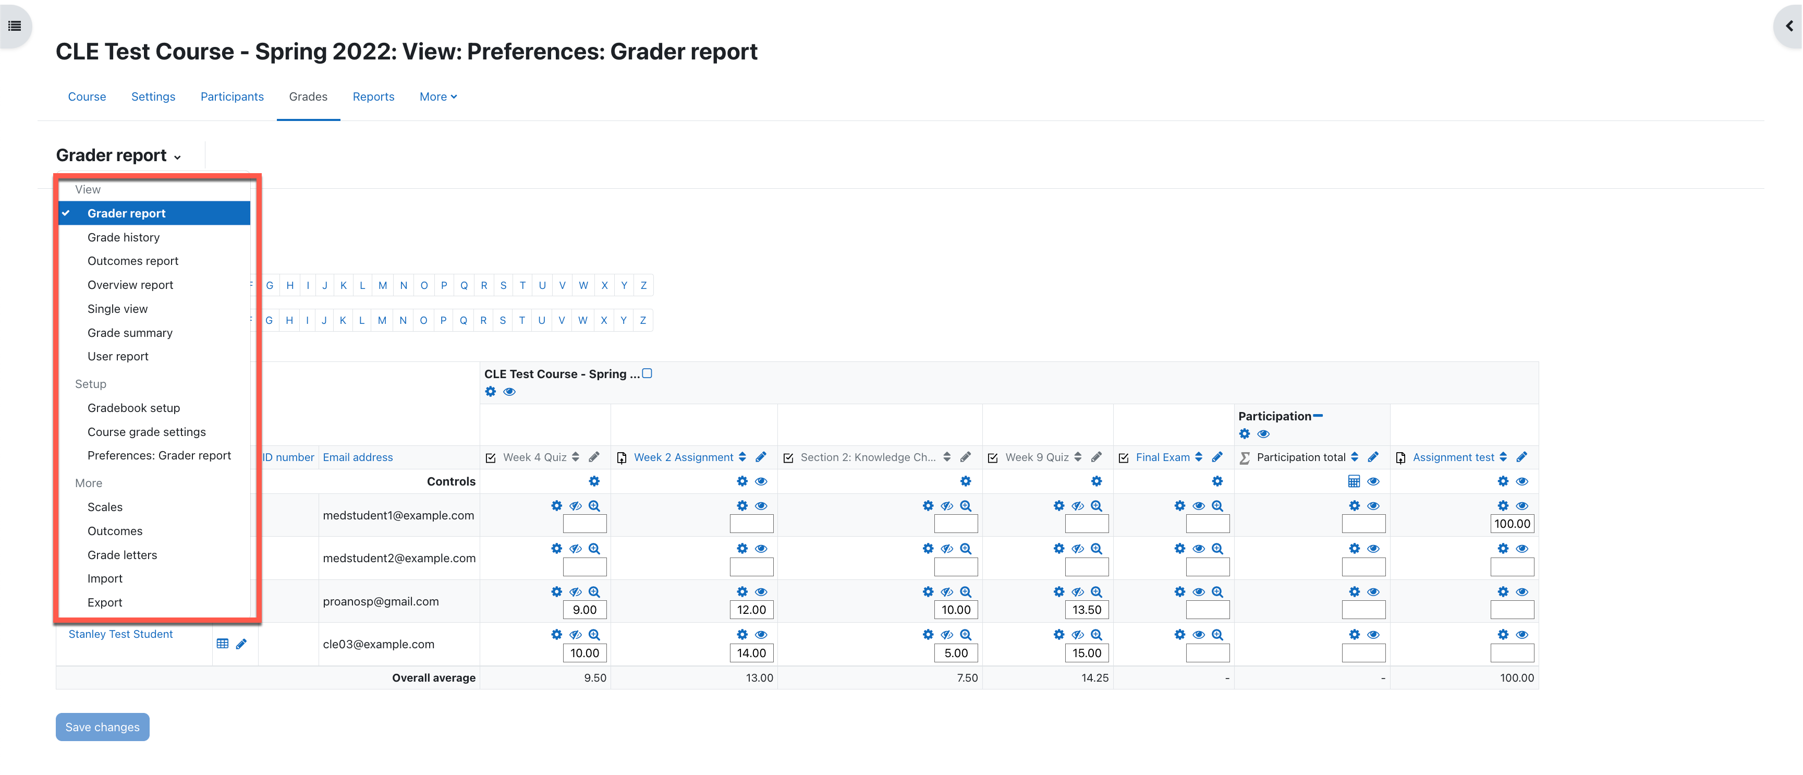Expand the More navigation dropdown

438,96
